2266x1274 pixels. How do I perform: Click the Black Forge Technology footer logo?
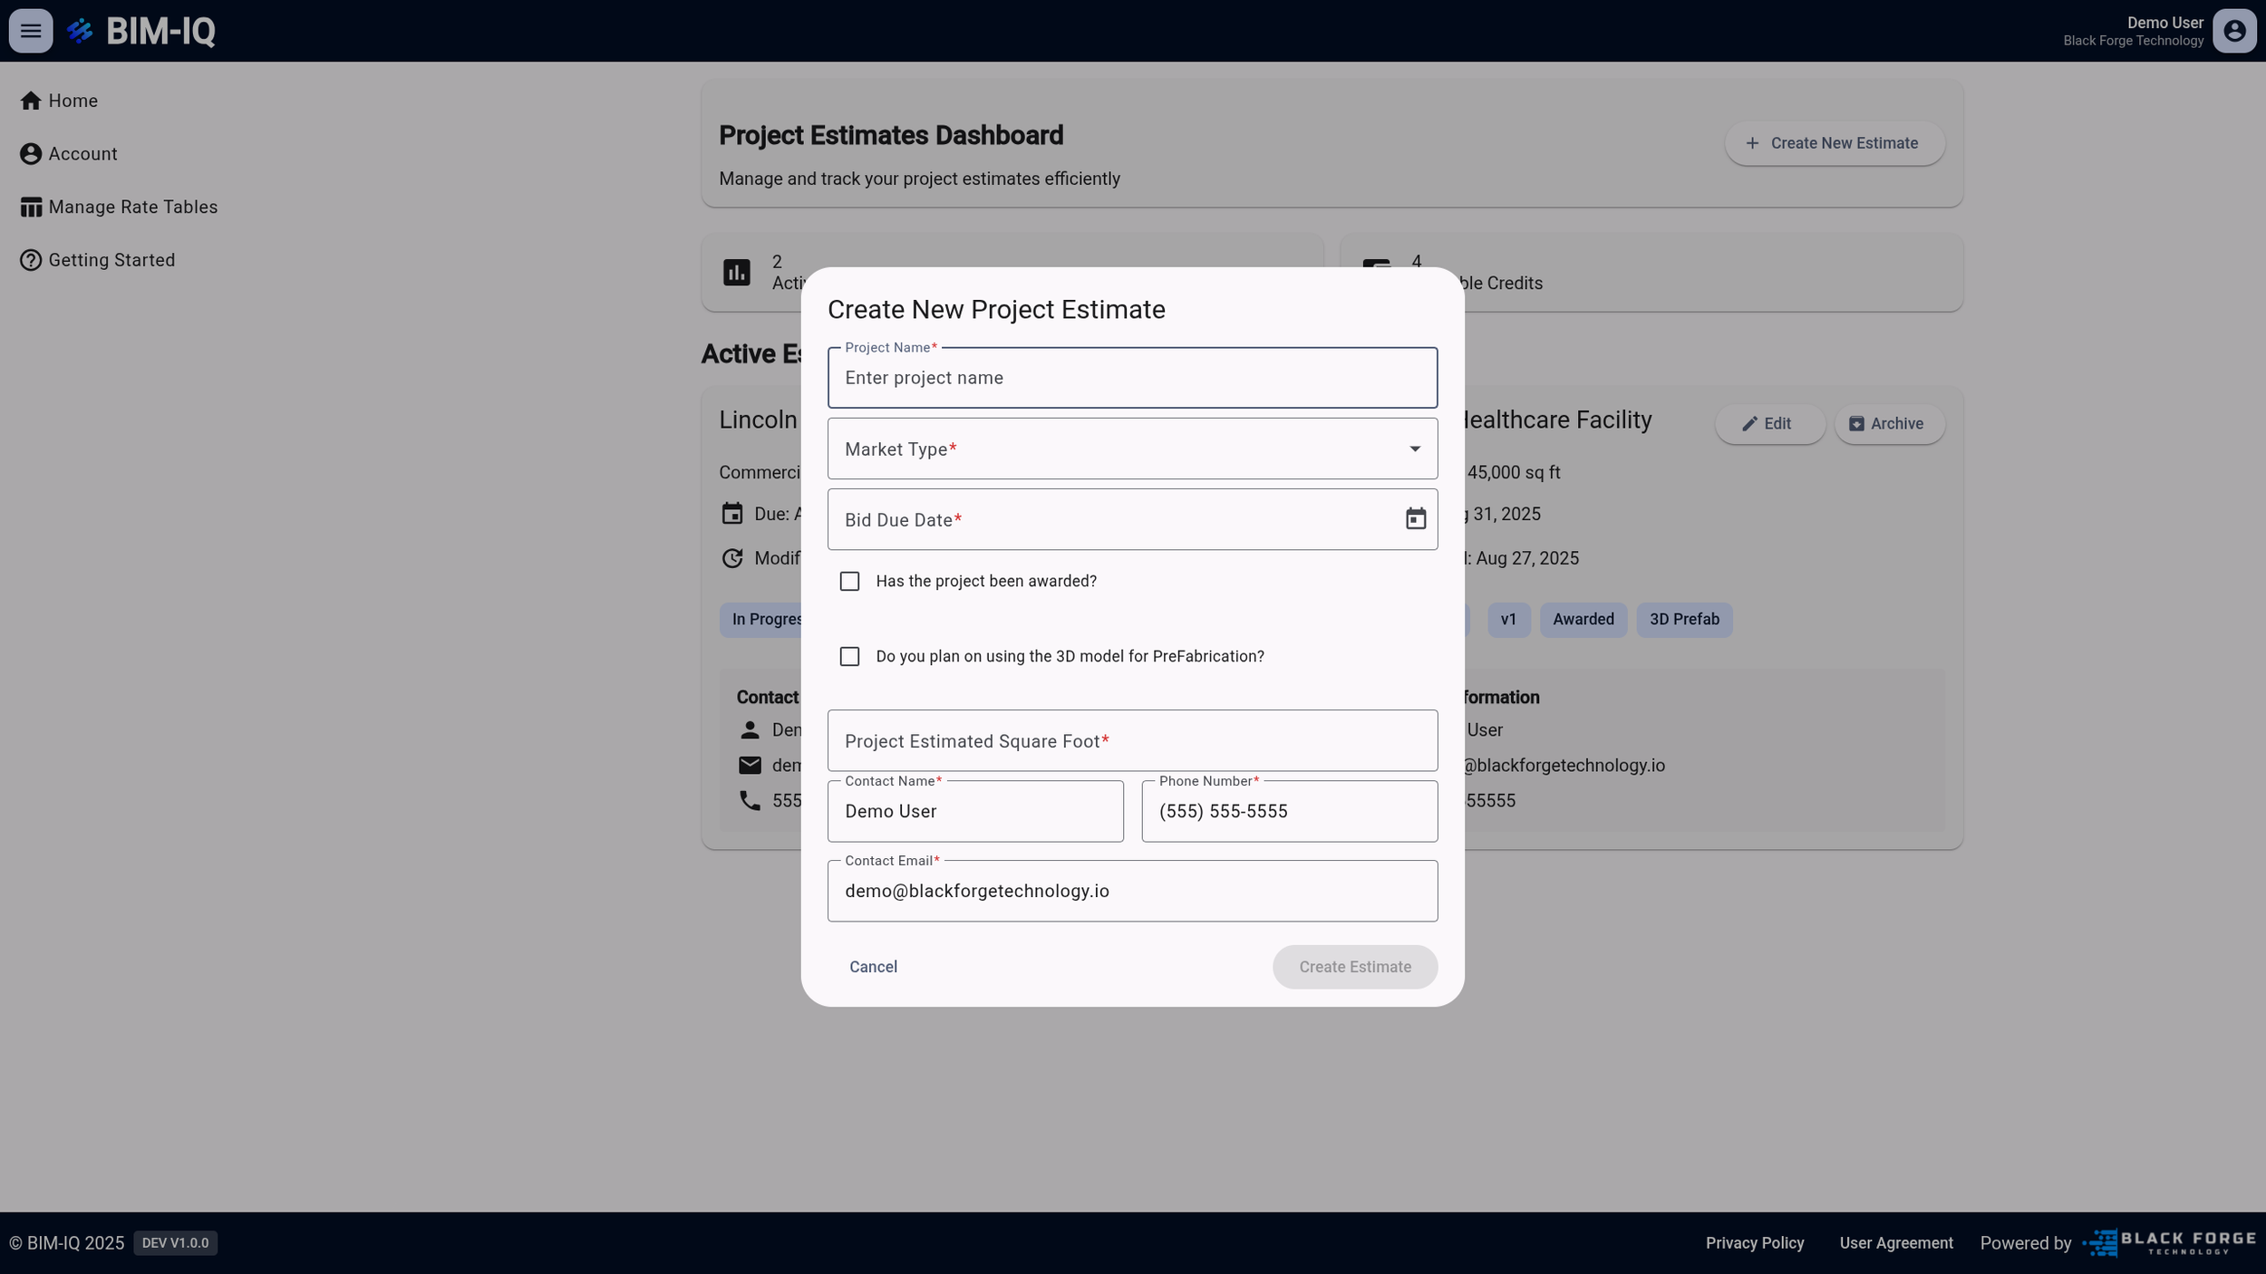(x=2168, y=1242)
